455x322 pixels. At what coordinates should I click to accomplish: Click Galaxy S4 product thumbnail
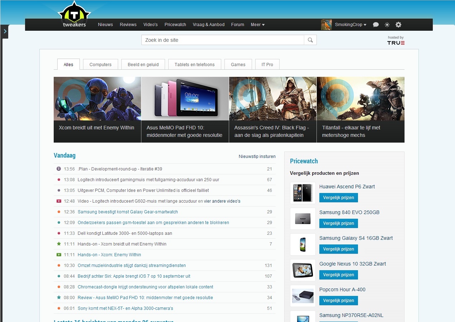click(303, 244)
